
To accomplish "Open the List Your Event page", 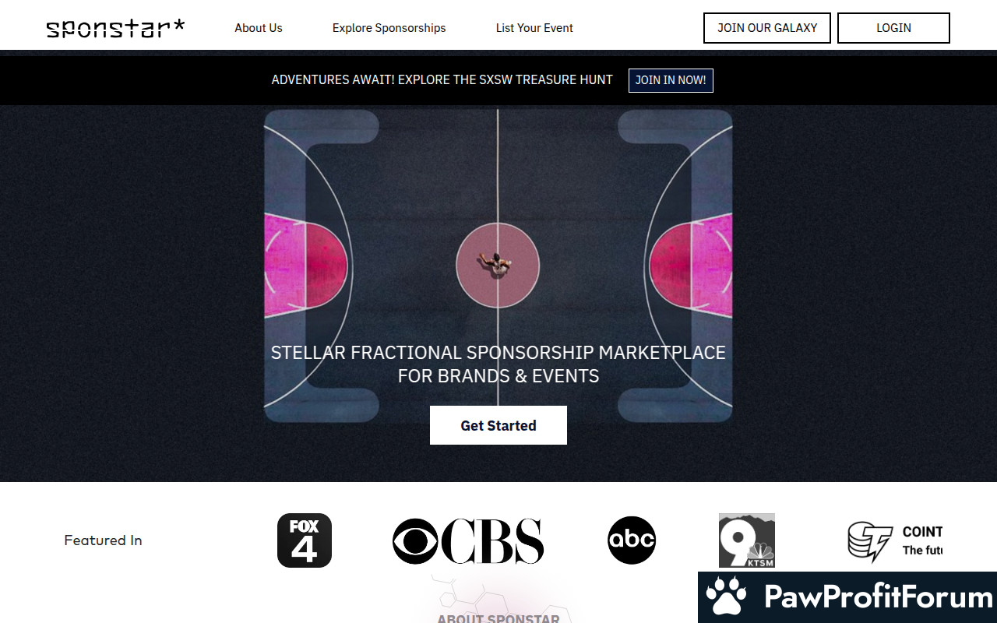I will tap(534, 28).
